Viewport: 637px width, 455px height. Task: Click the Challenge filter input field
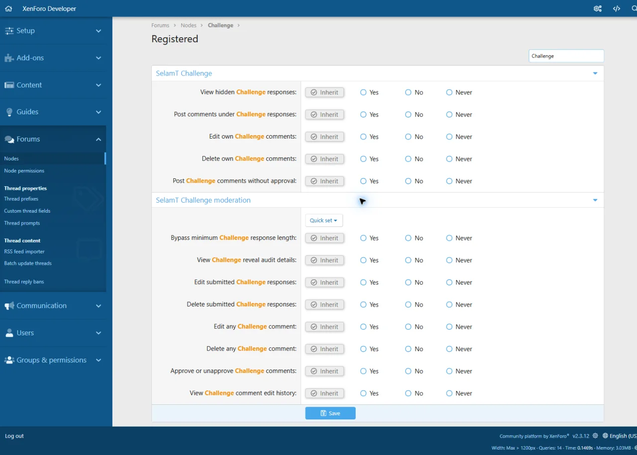(x=566, y=56)
